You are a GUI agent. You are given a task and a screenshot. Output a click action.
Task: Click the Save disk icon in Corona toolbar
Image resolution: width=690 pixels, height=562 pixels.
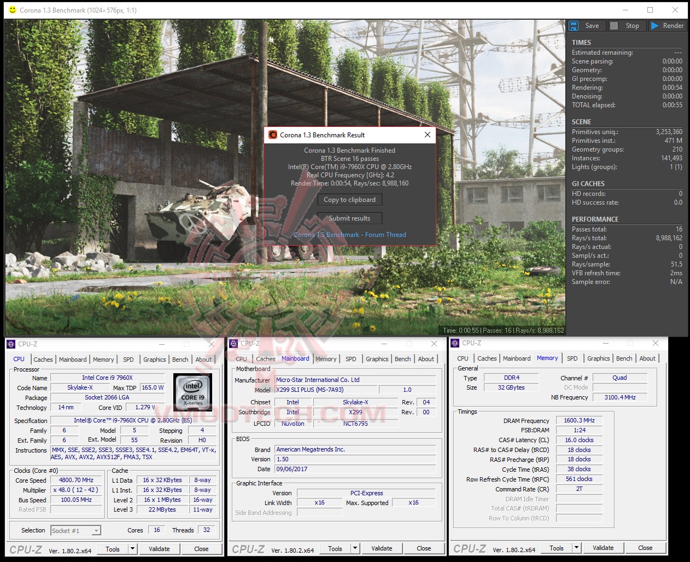pos(573,26)
